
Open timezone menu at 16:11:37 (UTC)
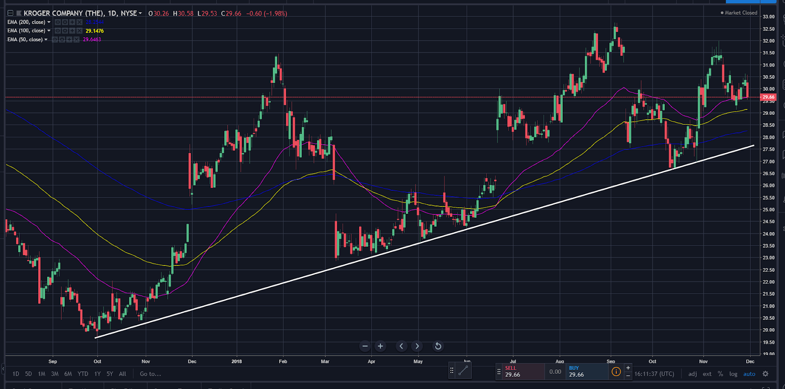(654, 374)
